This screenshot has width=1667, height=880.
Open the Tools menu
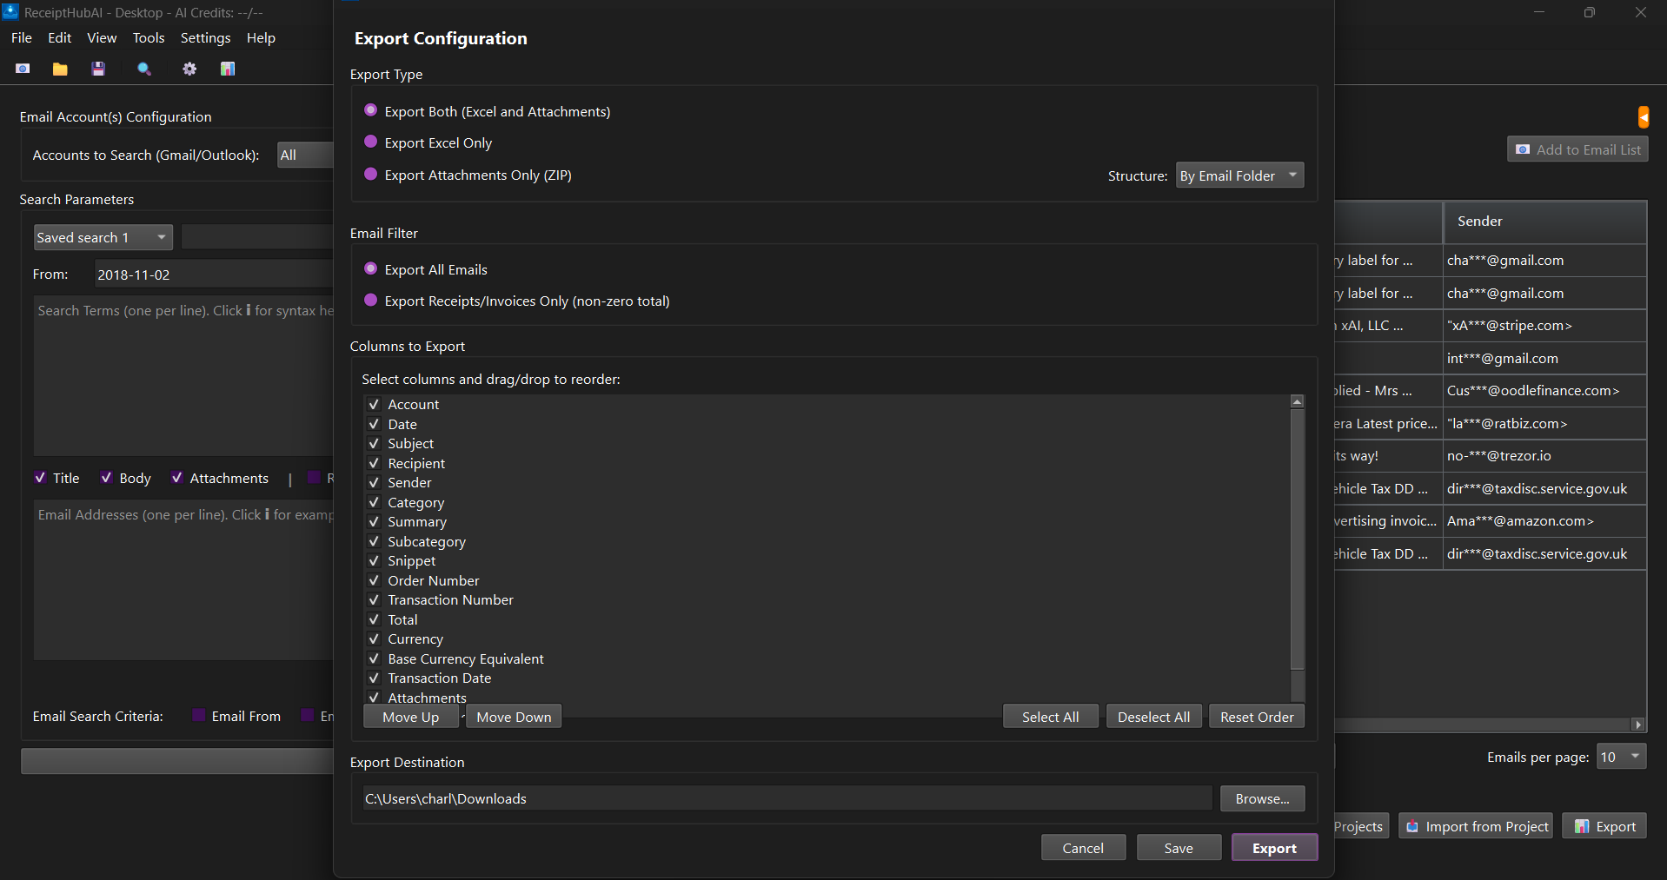pyautogui.click(x=148, y=37)
